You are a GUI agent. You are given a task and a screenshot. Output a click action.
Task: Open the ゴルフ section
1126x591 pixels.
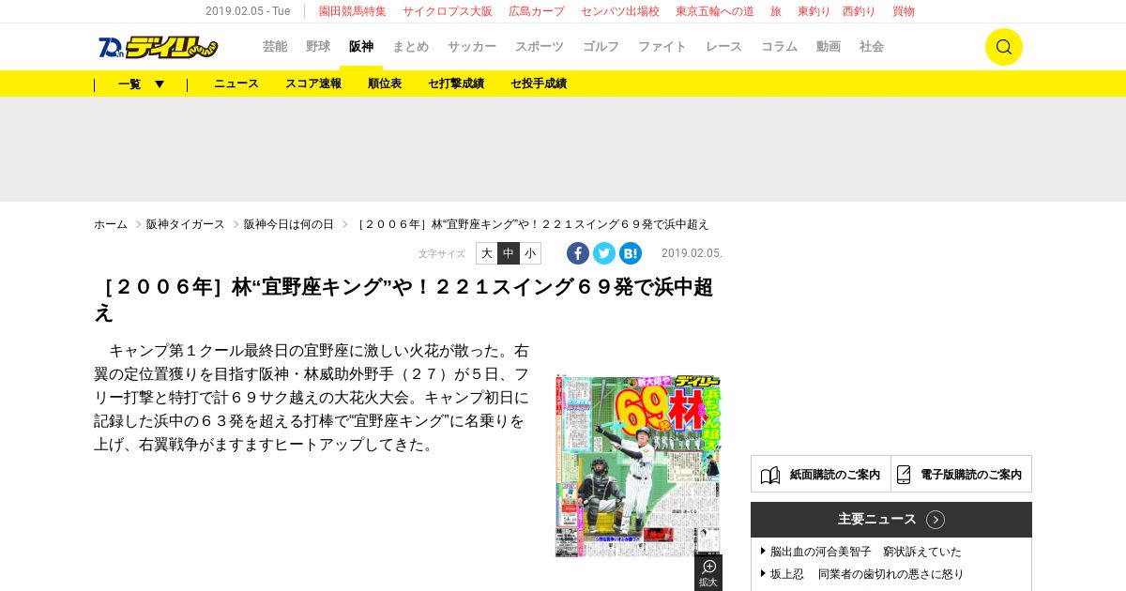601,47
